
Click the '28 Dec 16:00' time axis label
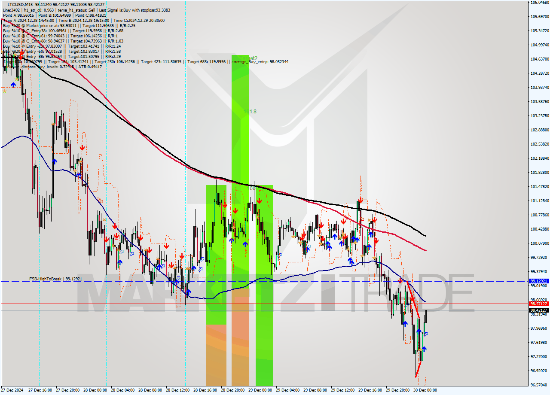tap(205, 390)
